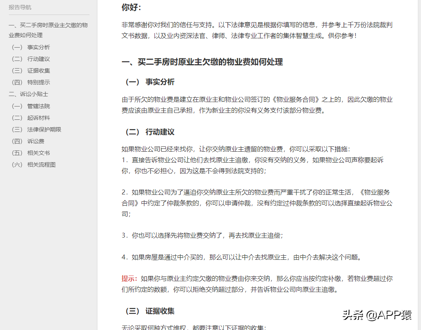Jump to (一) 事实分析 in navigation
This screenshot has height=330, width=421.
pyautogui.click(x=31, y=47)
